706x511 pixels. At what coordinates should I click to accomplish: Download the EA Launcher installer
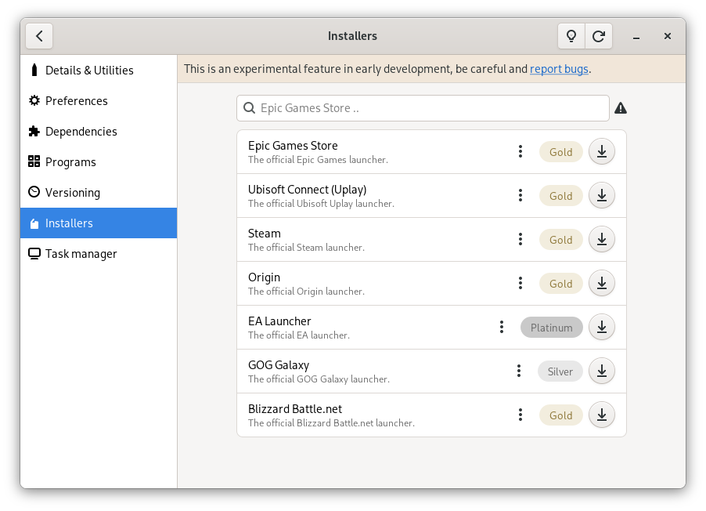602,328
